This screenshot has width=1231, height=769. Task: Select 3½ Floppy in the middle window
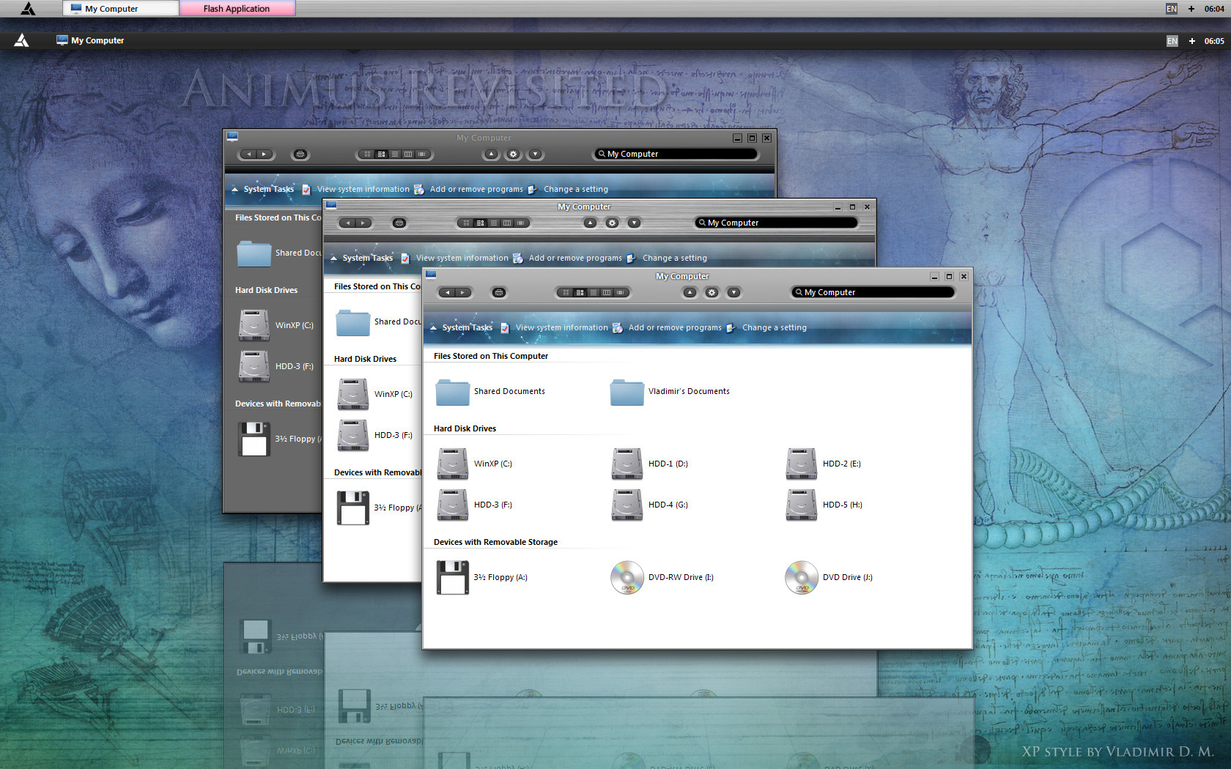click(x=379, y=508)
